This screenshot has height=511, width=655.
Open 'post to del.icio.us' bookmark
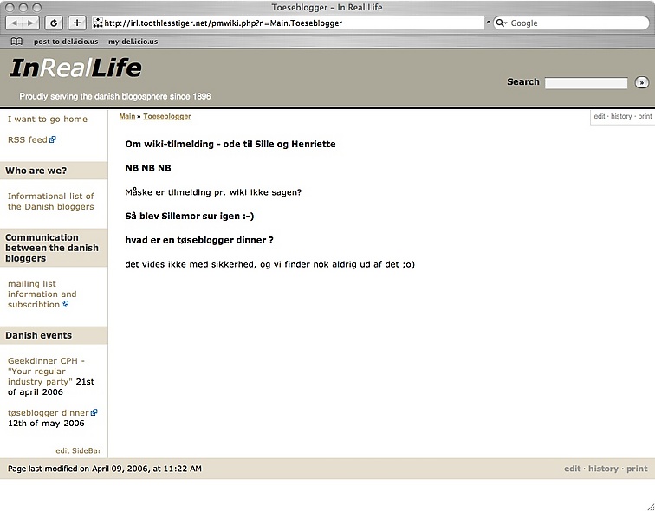[66, 42]
